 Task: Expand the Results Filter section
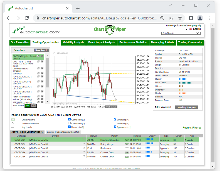pyautogui.click(x=192, y=128)
